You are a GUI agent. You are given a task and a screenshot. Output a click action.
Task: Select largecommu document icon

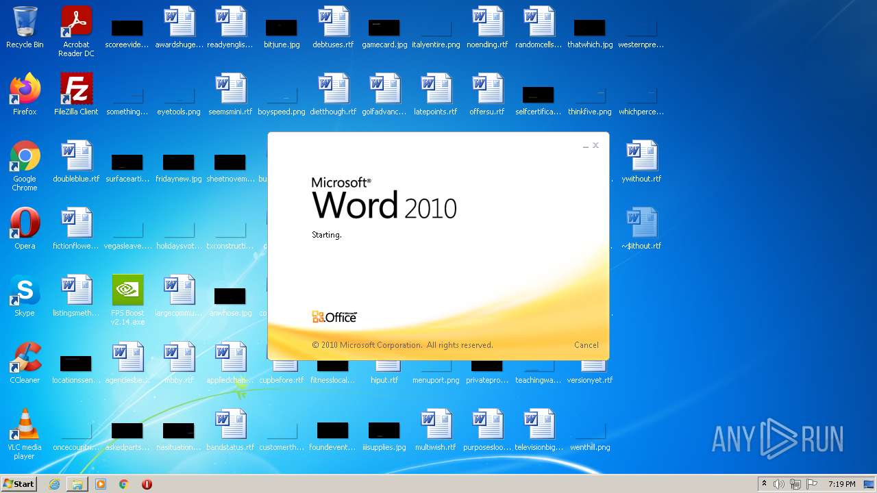click(179, 290)
